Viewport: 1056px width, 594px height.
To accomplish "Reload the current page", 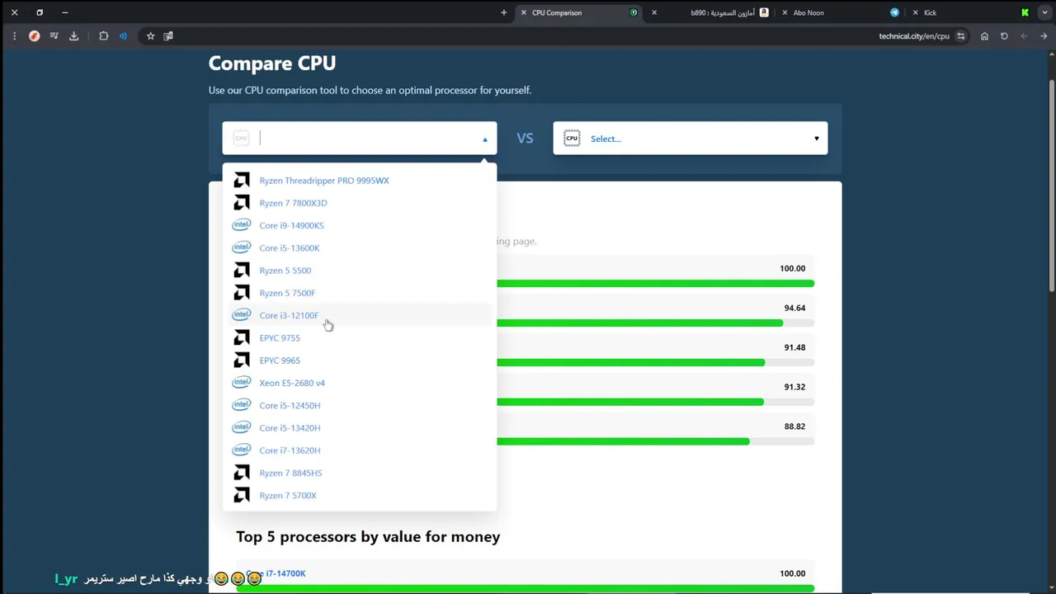I will coord(1004,36).
